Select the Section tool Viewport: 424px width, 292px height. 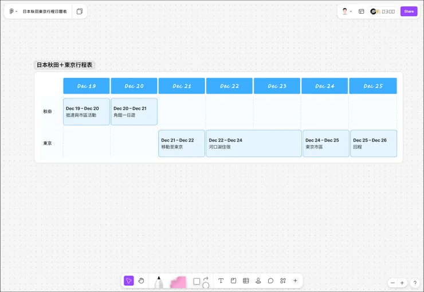click(233, 281)
